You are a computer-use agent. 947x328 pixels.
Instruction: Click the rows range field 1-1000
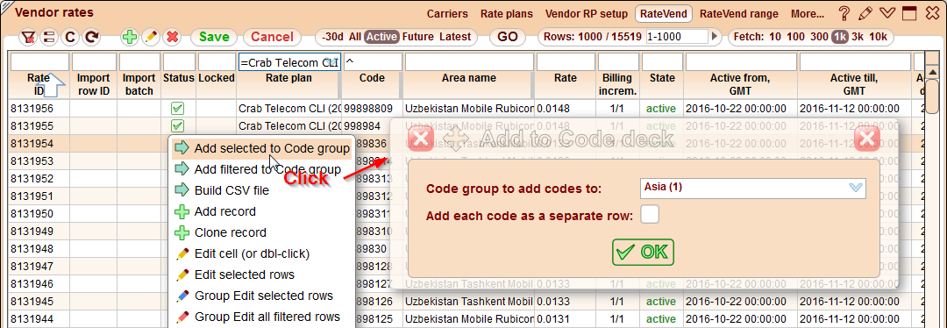677,37
